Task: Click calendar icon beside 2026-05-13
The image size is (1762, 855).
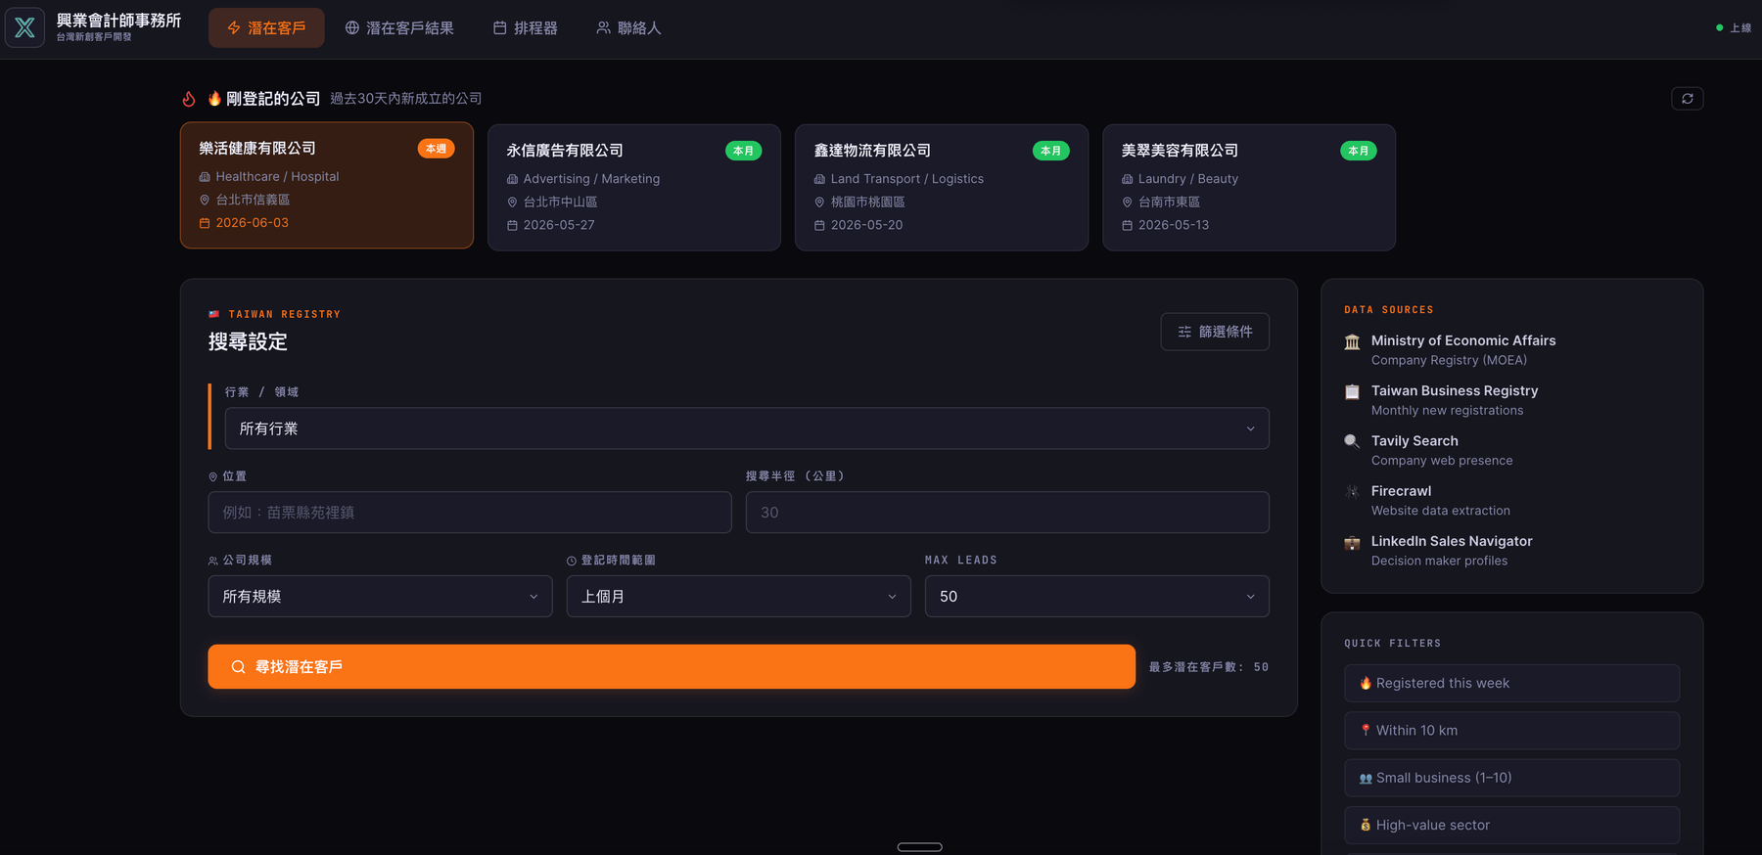Action: 1127,225
